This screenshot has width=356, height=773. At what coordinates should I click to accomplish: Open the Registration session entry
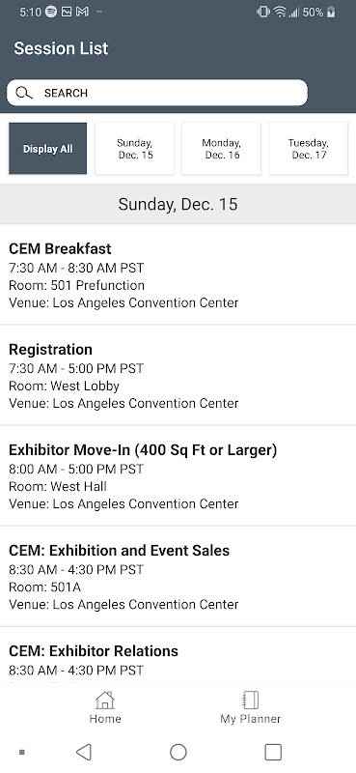pyautogui.click(x=178, y=375)
